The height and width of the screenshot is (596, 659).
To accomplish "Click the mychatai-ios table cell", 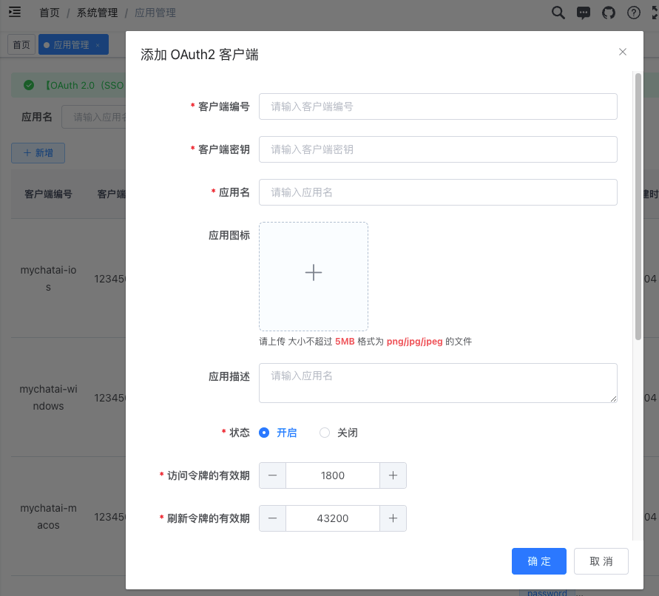I will pos(48,278).
